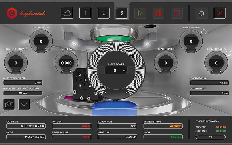This screenshot has height=145, width=232.
Task: Click the green lens in chamber view
Action: coord(114,38)
